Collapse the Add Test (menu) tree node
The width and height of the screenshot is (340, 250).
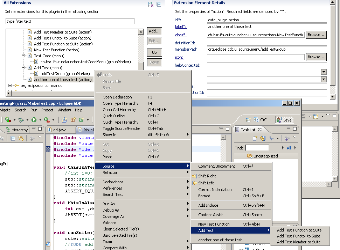pos(23,68)
